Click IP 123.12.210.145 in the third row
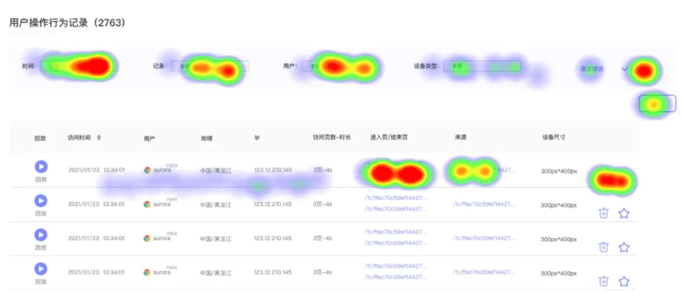 pyautogui.click(x=273, y=238)
